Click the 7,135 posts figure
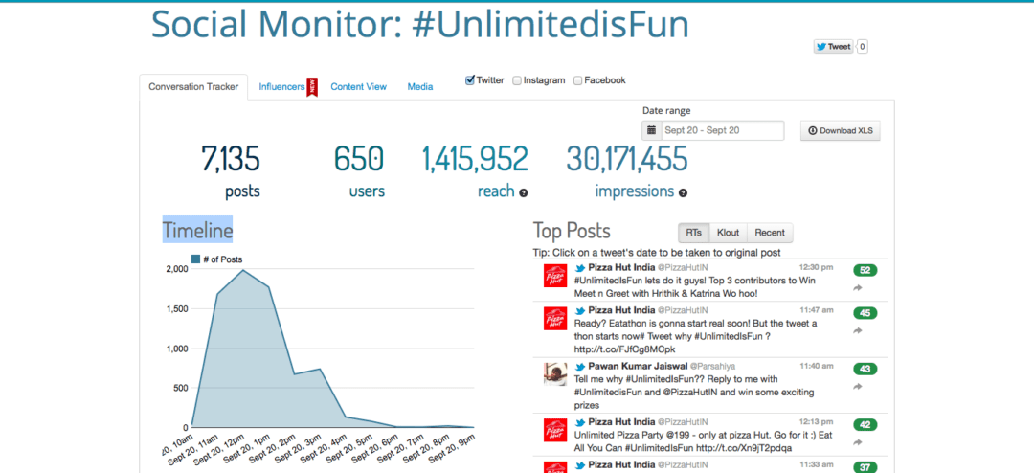 (231, 159)
